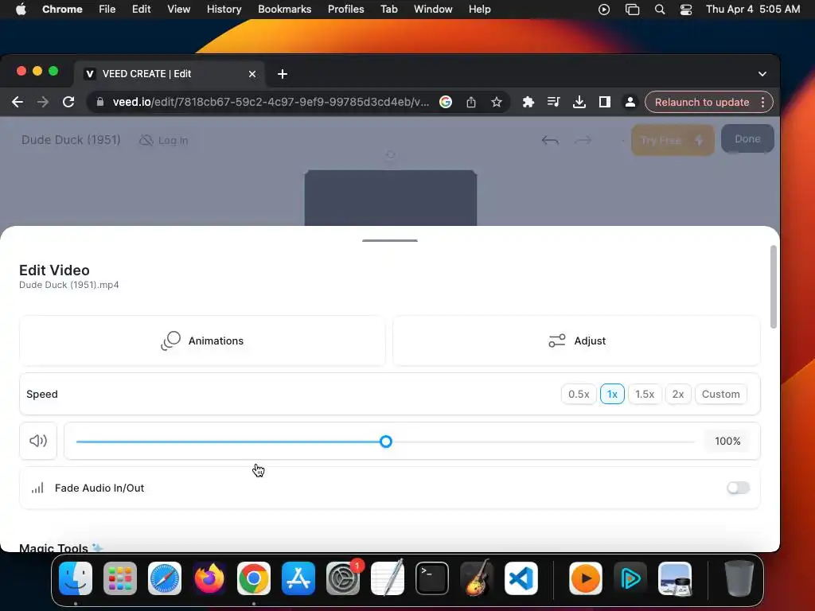Open the Trash in the dock
The image size is (815, 611).
pos(739,578)
